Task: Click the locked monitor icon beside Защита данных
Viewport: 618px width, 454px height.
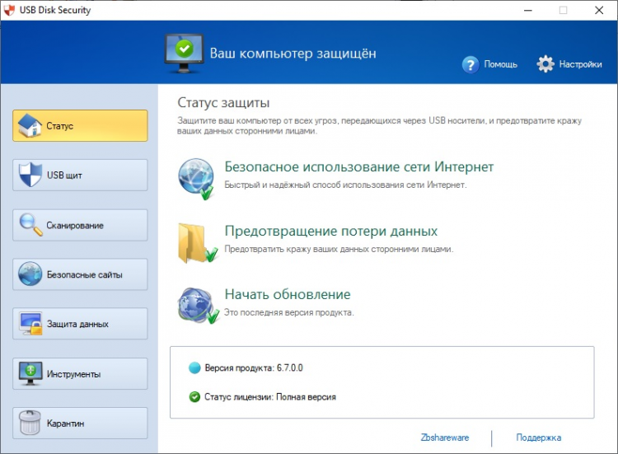Action: pos(30,324)
